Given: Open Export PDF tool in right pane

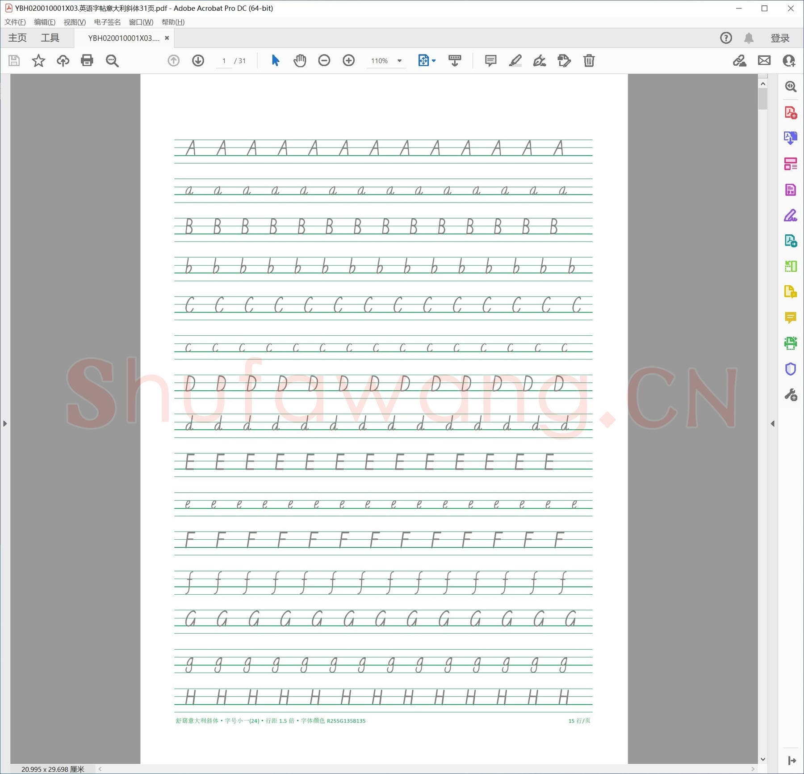Looking at the screenshot, I should (791, 138).
